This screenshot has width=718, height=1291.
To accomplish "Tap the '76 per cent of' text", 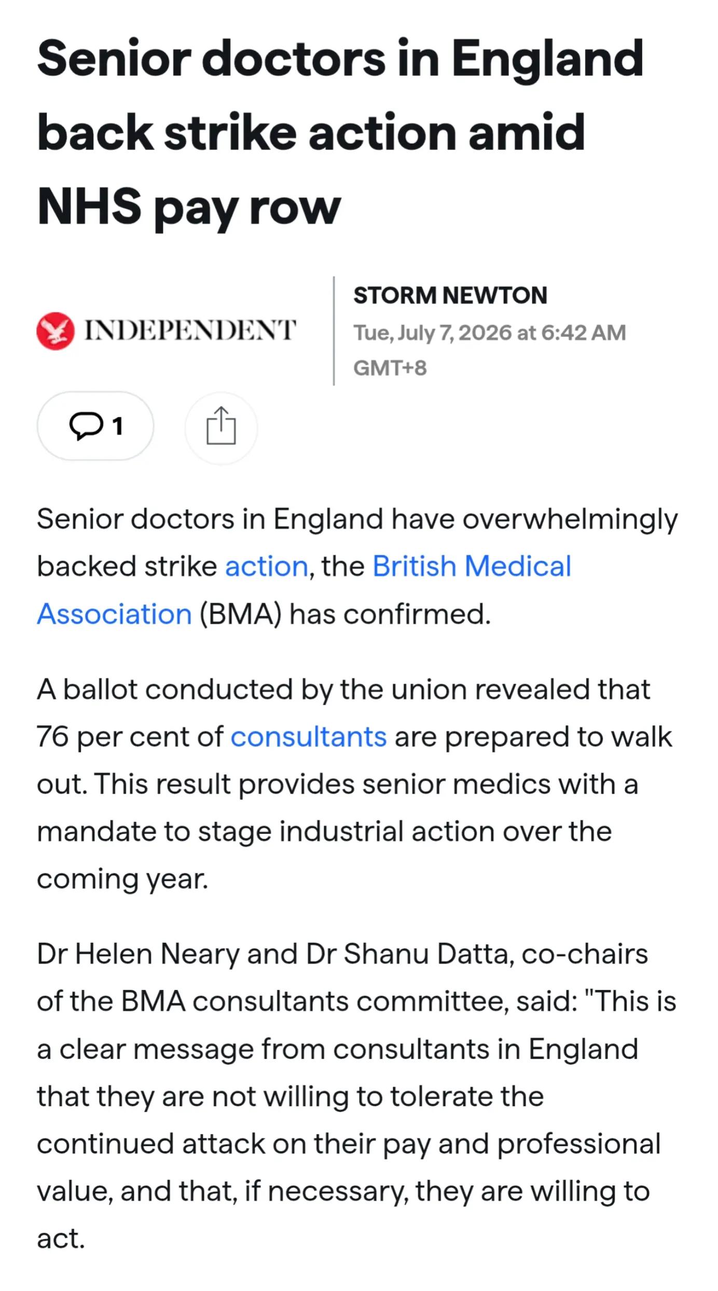I will [130, 737].
